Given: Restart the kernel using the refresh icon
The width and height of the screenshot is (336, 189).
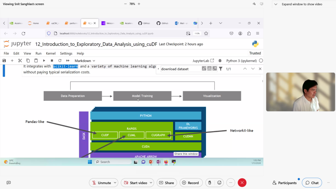Looking at the screenshot, I should [60, 61].
